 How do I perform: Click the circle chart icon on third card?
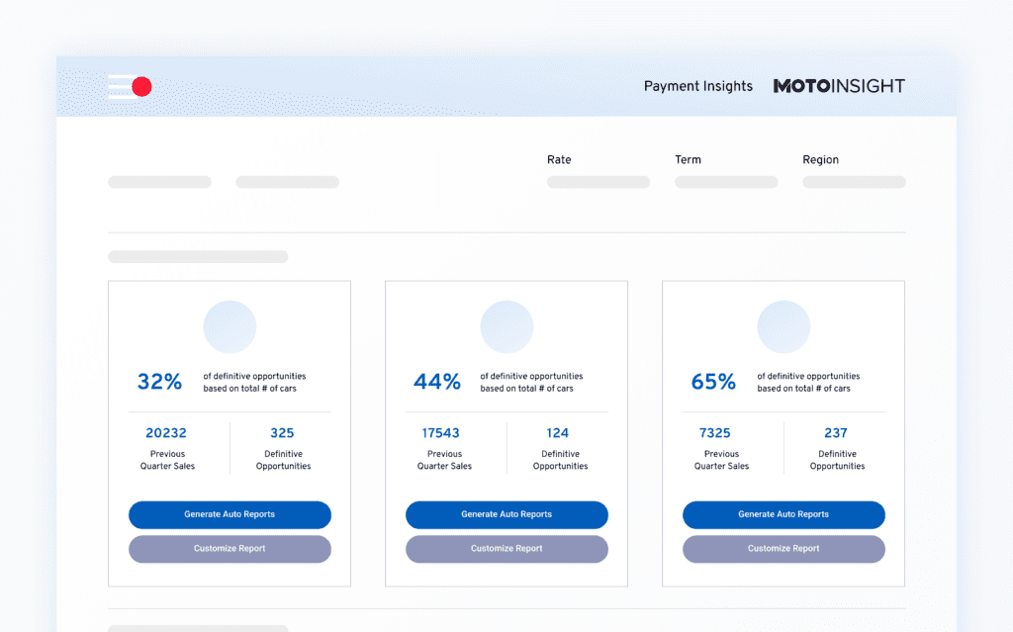click(x=783, y=326)
